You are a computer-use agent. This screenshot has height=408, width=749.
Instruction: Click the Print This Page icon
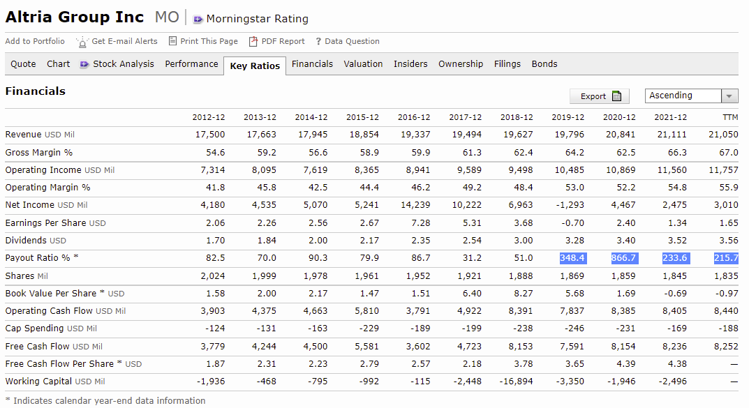pos(174,41)
